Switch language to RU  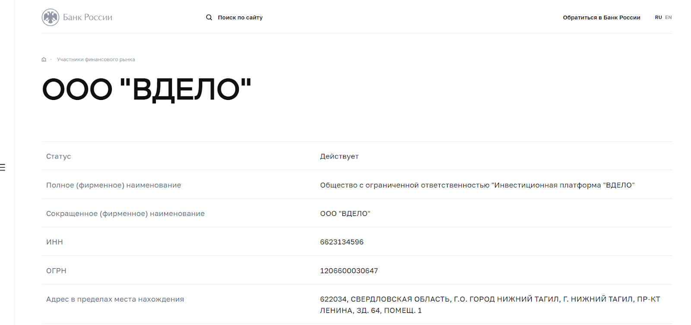(658, 18)
